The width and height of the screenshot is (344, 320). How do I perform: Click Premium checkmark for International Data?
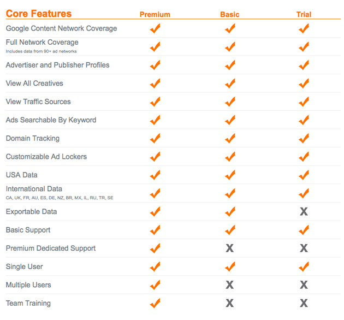(x=155, y=193)
